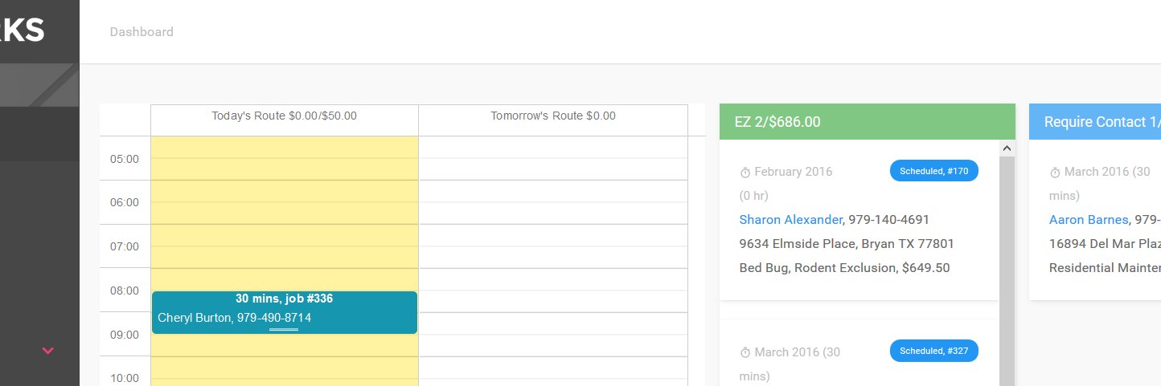Open the Require Contact panel header
The image size is (1161, 386).
tap(1095, 122)
